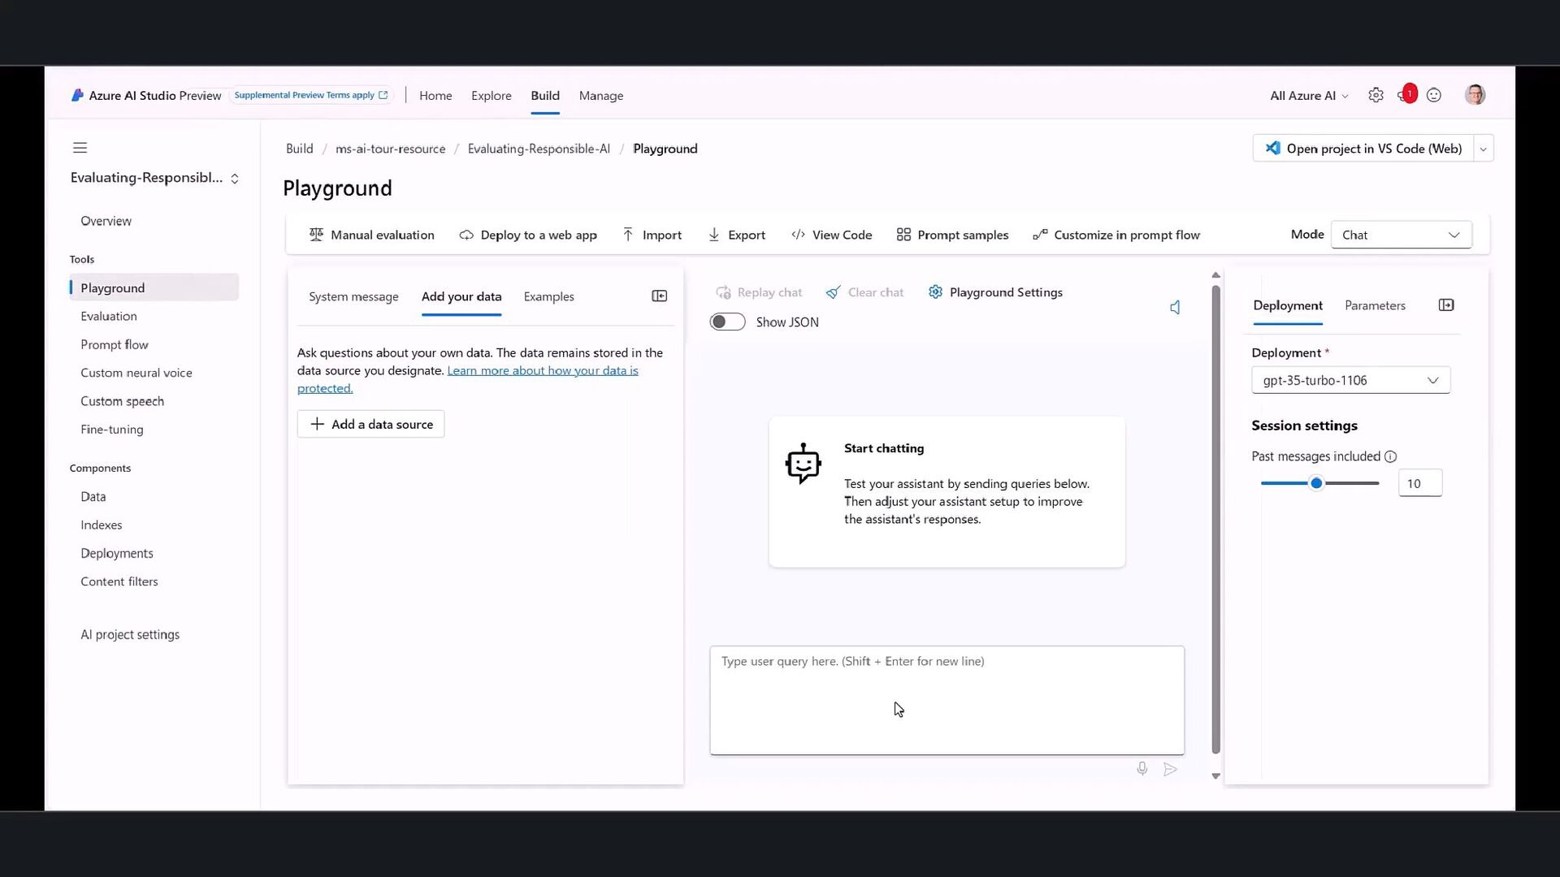
Task: Open Custom neural voice
Action: tap(136, 373)
